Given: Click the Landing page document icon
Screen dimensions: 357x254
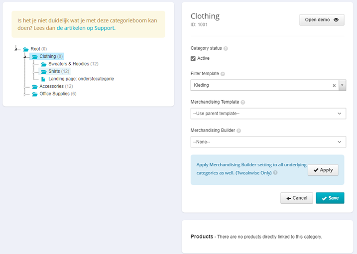Looking at the screenshot, I should [x=43, y=79].
